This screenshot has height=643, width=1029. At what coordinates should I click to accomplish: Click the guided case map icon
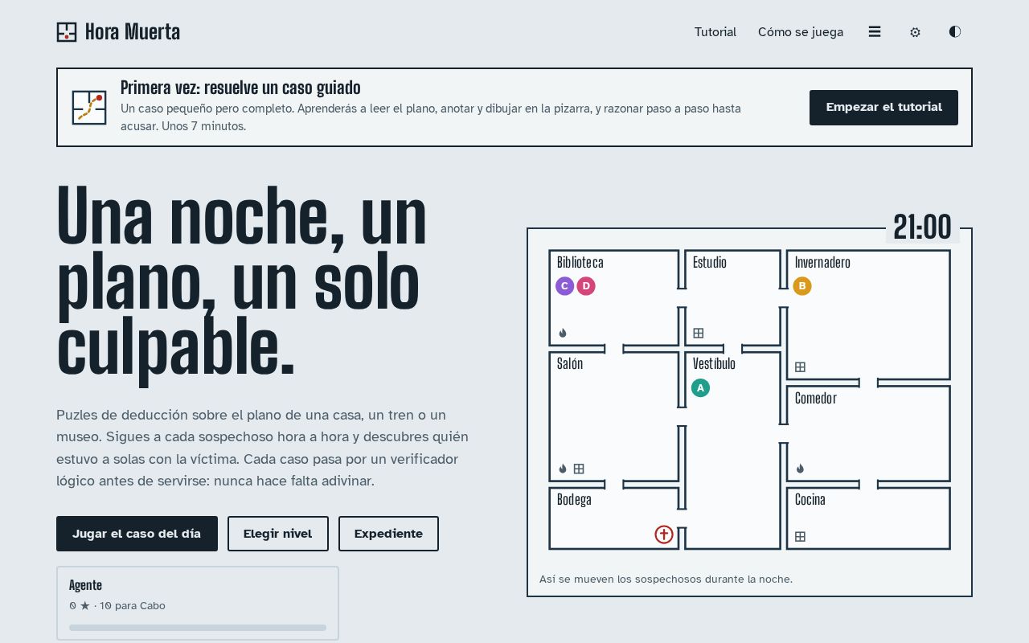click(89, 108)
